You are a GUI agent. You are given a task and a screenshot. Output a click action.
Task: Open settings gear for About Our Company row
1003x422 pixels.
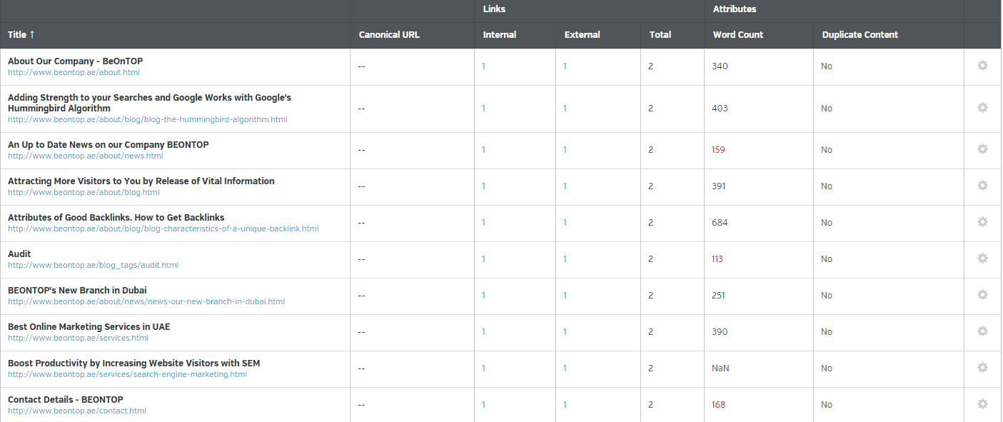[x=982, y=66]
